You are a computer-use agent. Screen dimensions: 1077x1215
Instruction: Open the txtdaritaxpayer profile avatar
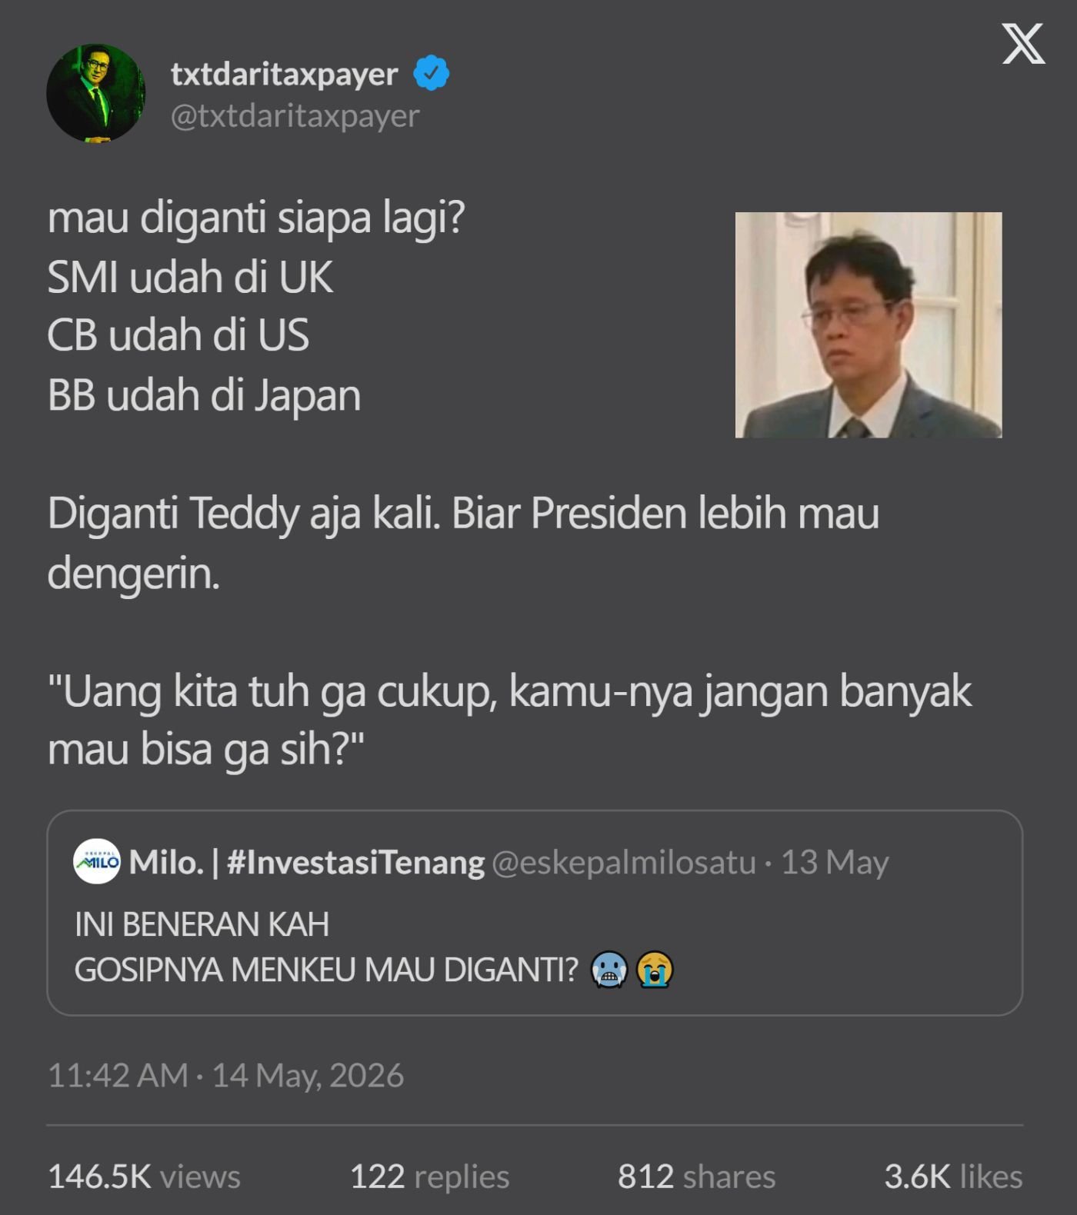click(x=95, y=93)
